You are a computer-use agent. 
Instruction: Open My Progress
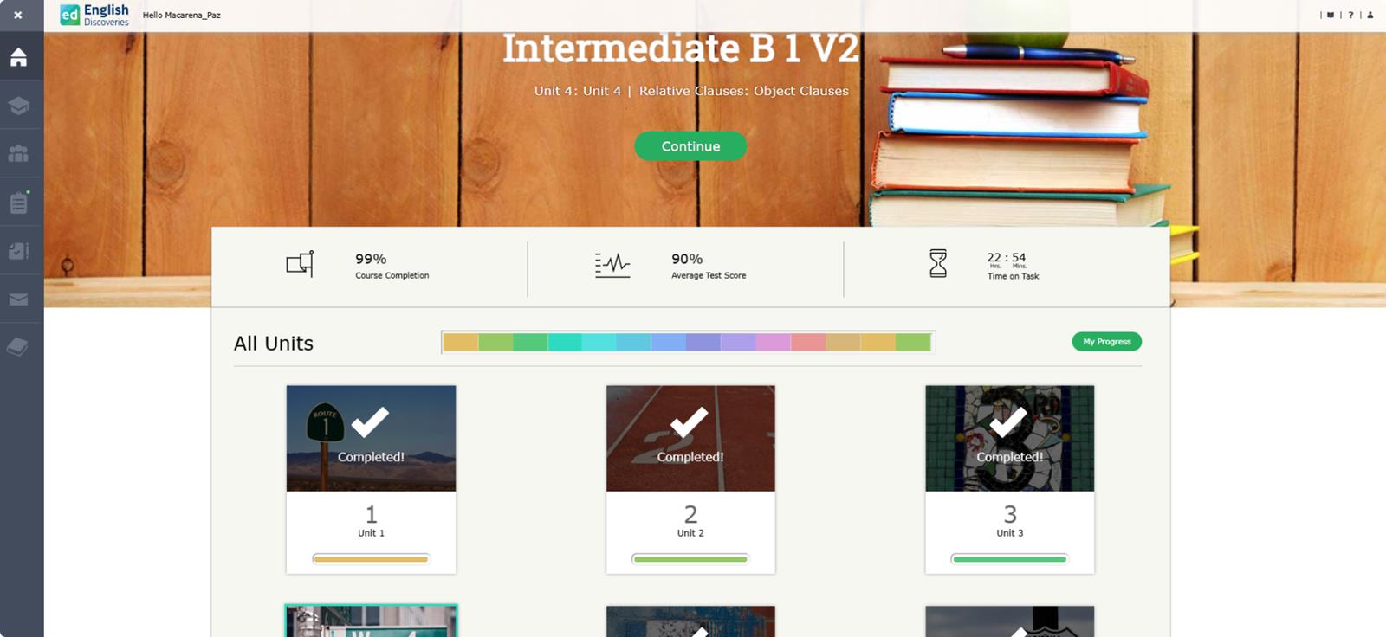pos(1106,342)
